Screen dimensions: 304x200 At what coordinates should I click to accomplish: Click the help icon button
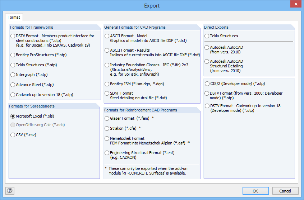(x=10, y=191)
